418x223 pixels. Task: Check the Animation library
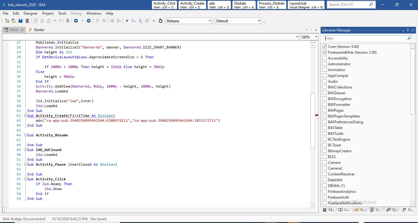[x=325, y=70]
